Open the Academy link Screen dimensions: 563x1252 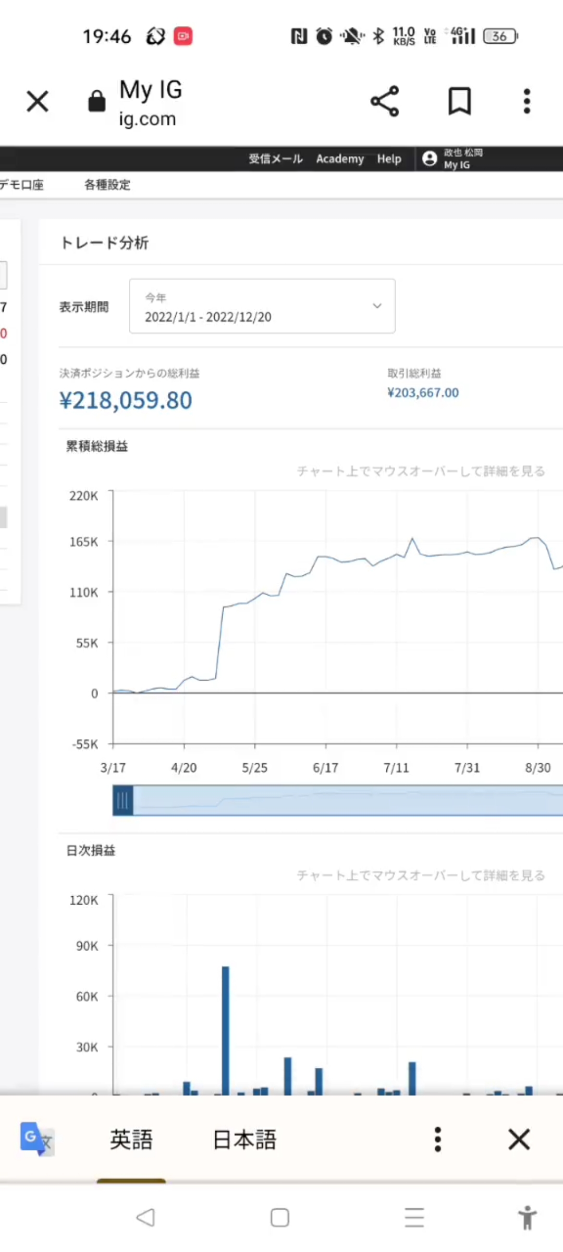point(340,159)
